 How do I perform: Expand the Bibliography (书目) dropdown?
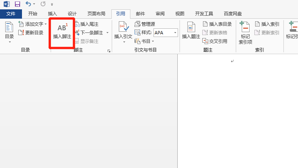(153, 41)
